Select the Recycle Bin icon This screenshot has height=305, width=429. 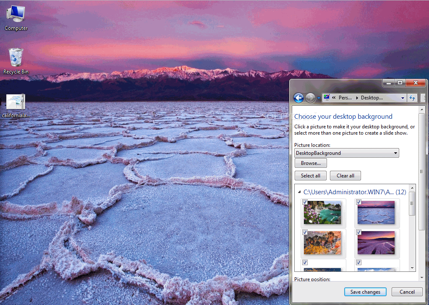tap(16, 61)
